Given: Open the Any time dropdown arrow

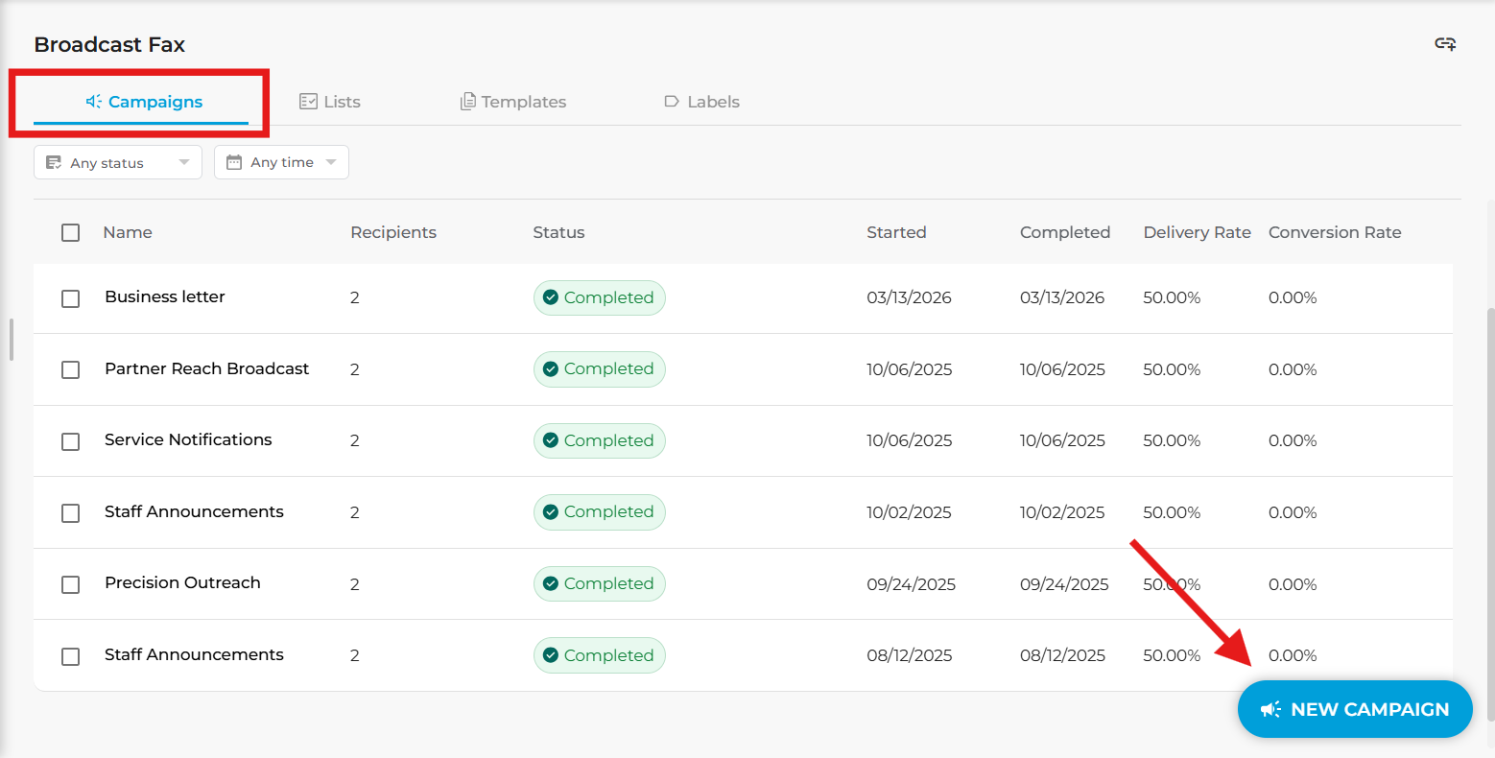Looking at the screenshot, I should (331, 163).
